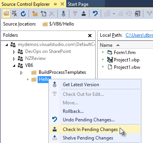Switch to the Start Page tab
Viewport: 153px width, 143px height.
point(78,4)
